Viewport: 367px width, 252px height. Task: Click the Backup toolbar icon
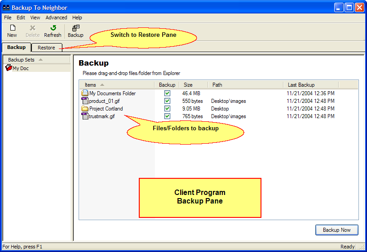pos(75,28)
